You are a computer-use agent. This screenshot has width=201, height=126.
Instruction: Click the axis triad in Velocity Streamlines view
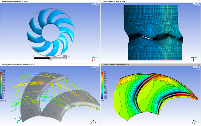(93, 122)
